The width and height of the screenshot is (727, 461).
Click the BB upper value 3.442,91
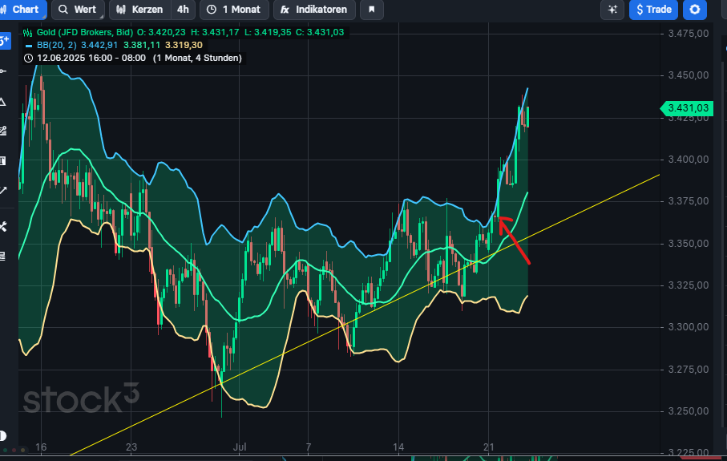pyautogui.click(x=99, y=45)
